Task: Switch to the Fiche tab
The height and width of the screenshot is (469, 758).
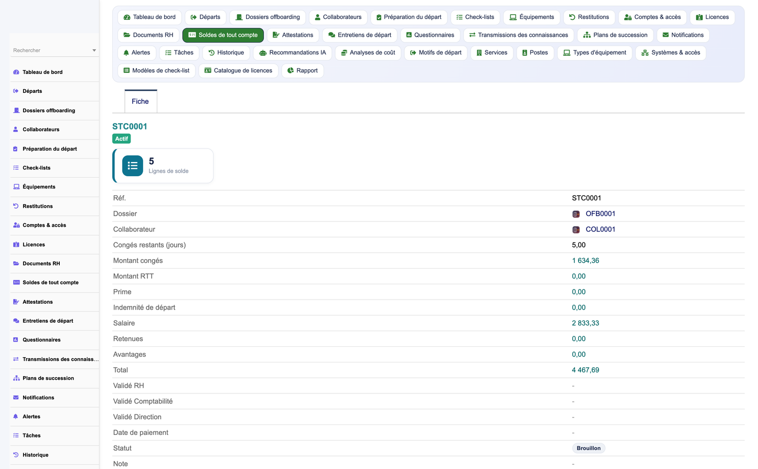Action: [x=141, y=101]
